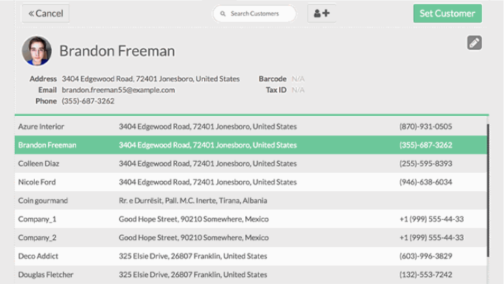Select the Company_1 row
This screenshot has height=284, width=504.
[38, 219]
